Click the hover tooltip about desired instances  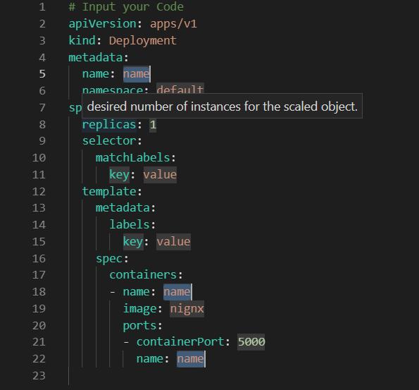coord(222,106)
